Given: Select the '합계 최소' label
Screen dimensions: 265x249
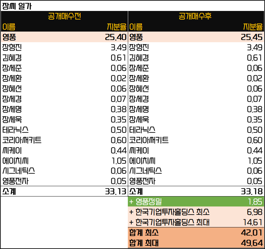Looking at the screenshot, I should pyautogui.click(x=144, y=233).
